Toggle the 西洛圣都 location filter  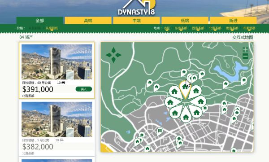[198, 28]
